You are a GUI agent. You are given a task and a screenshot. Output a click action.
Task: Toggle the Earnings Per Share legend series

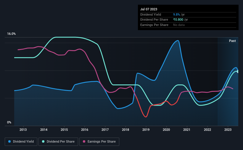coord(99,142)
